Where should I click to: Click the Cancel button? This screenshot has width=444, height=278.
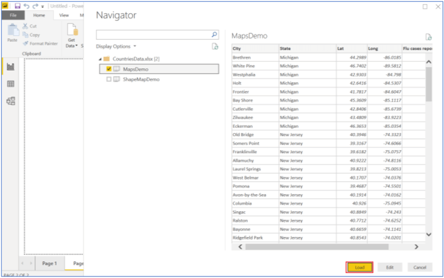click(x=419, y=267)
